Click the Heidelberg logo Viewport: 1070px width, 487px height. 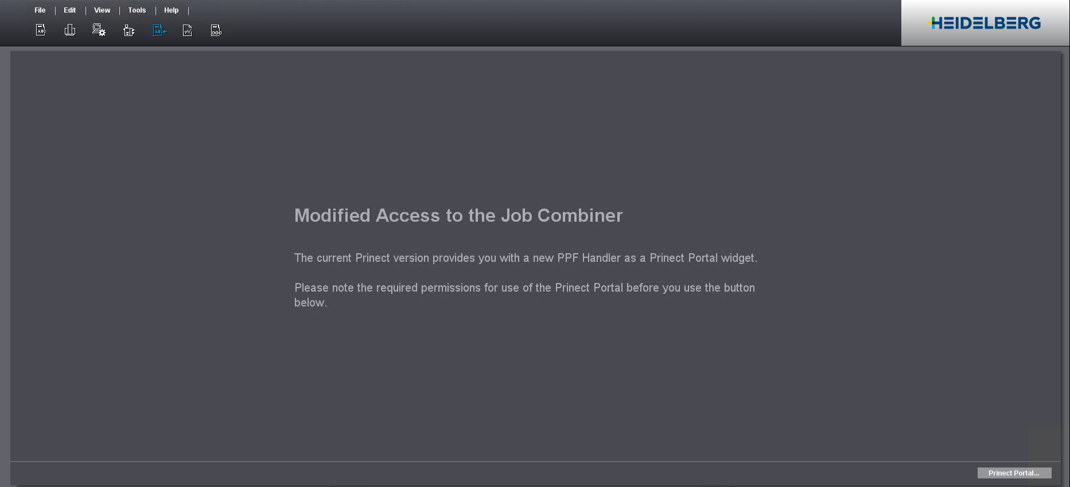point(985,23)
